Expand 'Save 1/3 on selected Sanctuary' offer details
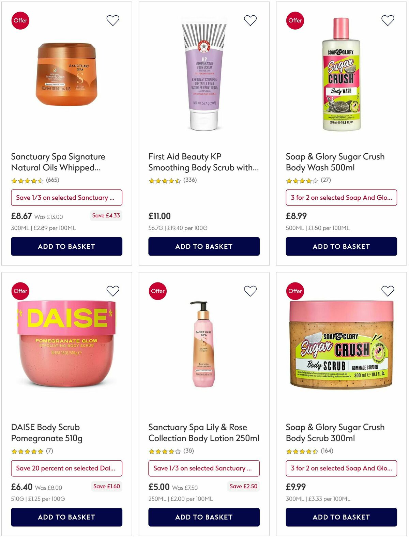 point(66,198)
